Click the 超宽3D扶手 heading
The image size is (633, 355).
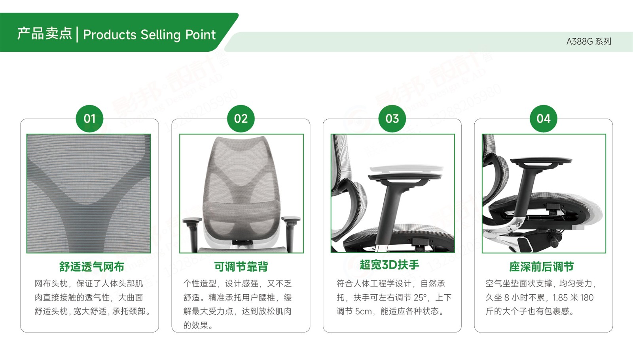pos(389,265)
